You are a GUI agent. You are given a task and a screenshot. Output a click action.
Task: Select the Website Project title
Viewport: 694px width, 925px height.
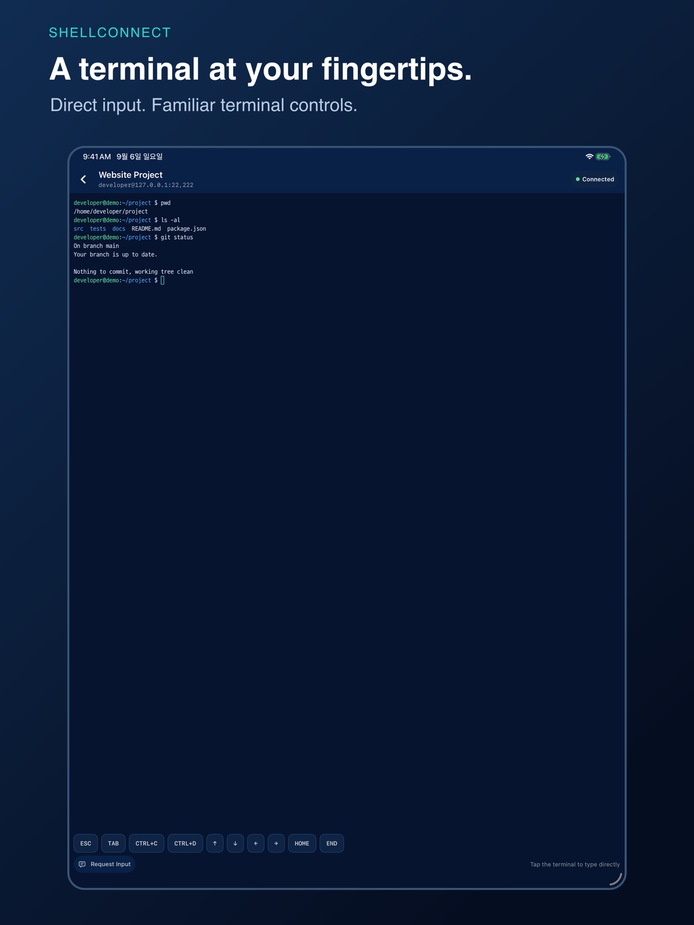130,175
